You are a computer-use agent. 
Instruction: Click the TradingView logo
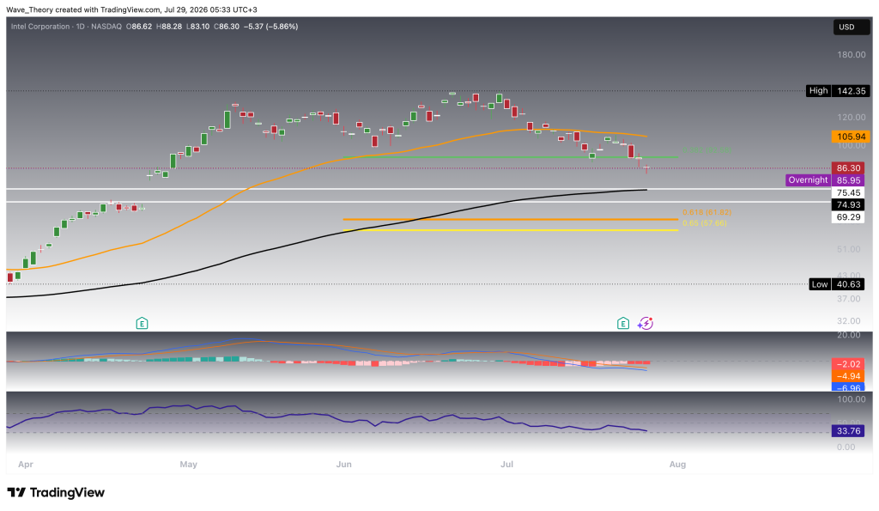56,492
